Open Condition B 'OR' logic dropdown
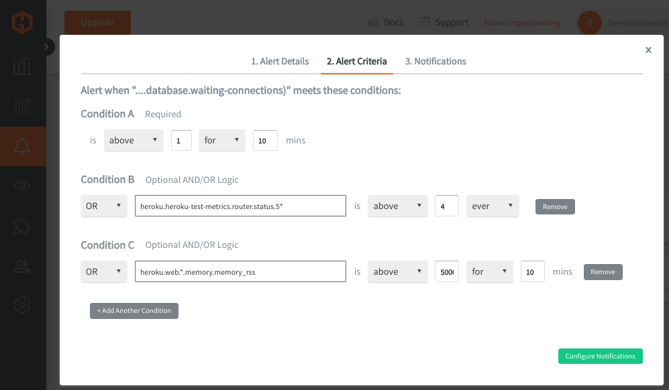Viewport: 669px width, 390px height. [104, 206]
